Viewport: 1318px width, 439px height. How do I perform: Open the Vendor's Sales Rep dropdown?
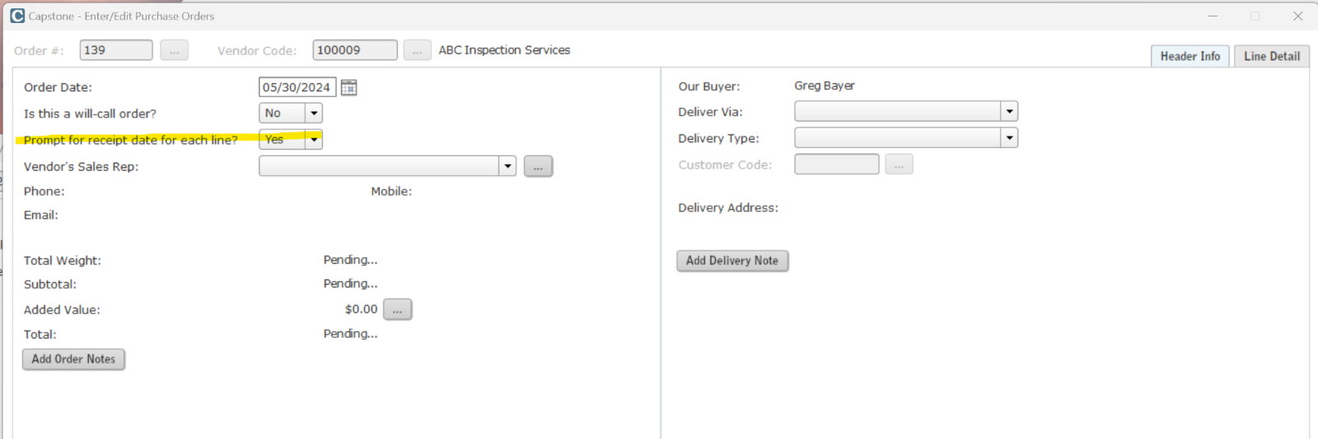coord(507,166)
